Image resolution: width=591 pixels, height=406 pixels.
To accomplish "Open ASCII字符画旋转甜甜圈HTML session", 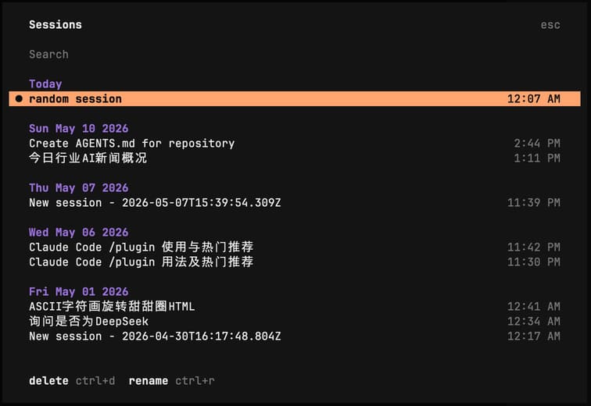I will point(295,306).
